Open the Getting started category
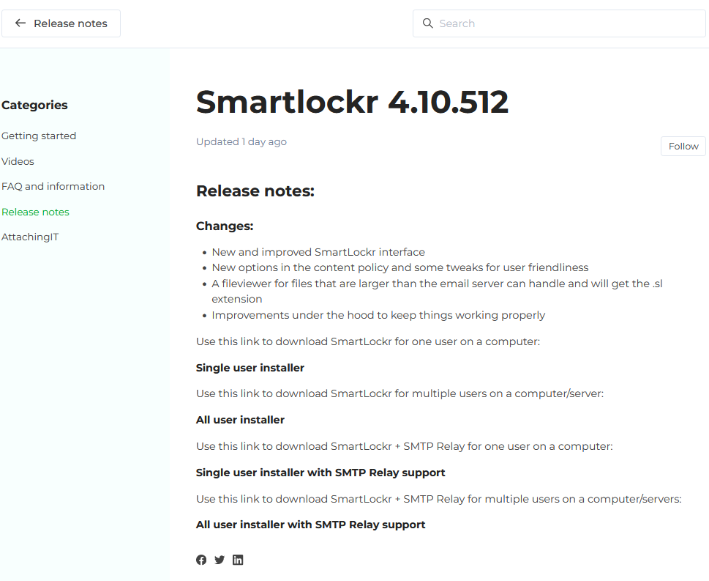Screen dimensions: 709x581 click(39, 136)
